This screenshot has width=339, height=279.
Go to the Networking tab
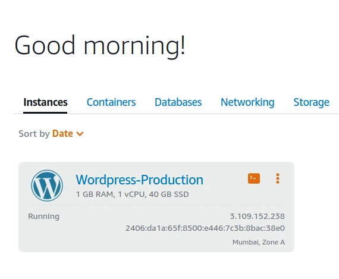click(x=247, y=102)
